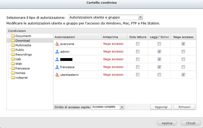Select the Multimedia folder icon

click(13, 45)
